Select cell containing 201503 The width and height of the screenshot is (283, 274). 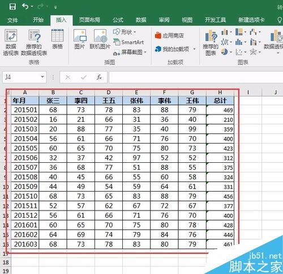[x=25, y=129]
